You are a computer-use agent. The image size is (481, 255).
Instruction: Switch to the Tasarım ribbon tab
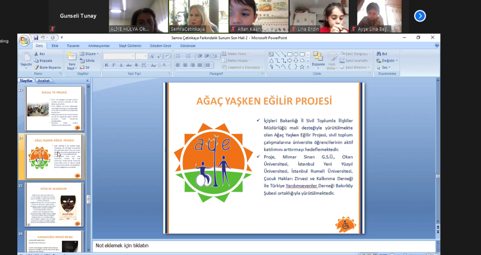[73, 46]
